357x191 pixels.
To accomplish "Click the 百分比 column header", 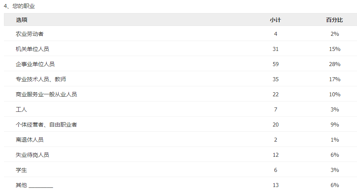I will (x=334, y=20).
